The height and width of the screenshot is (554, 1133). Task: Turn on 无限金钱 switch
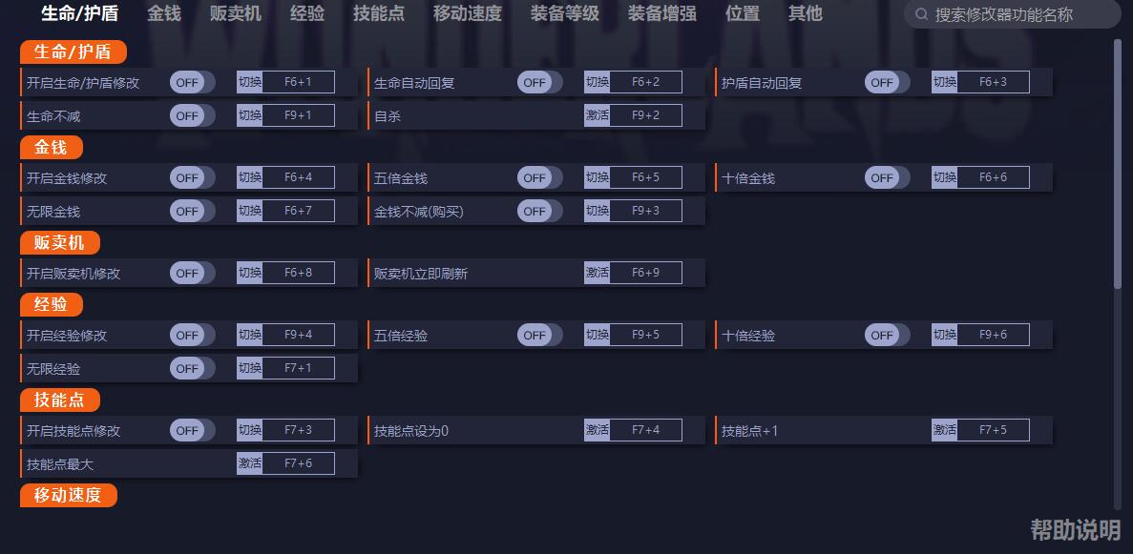[x=191, y=211]
